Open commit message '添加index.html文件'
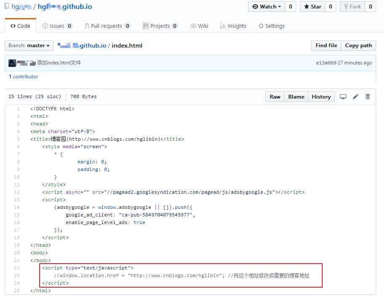The width and height of the screenshot is (385, 299). [x=59, y=63]
